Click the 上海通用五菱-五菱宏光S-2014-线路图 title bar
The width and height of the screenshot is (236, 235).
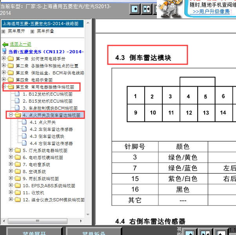pos(42,23)
